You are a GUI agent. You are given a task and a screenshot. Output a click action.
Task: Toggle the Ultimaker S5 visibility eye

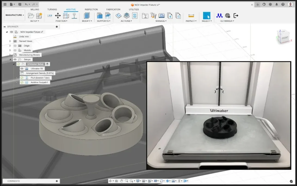[21, 69]
